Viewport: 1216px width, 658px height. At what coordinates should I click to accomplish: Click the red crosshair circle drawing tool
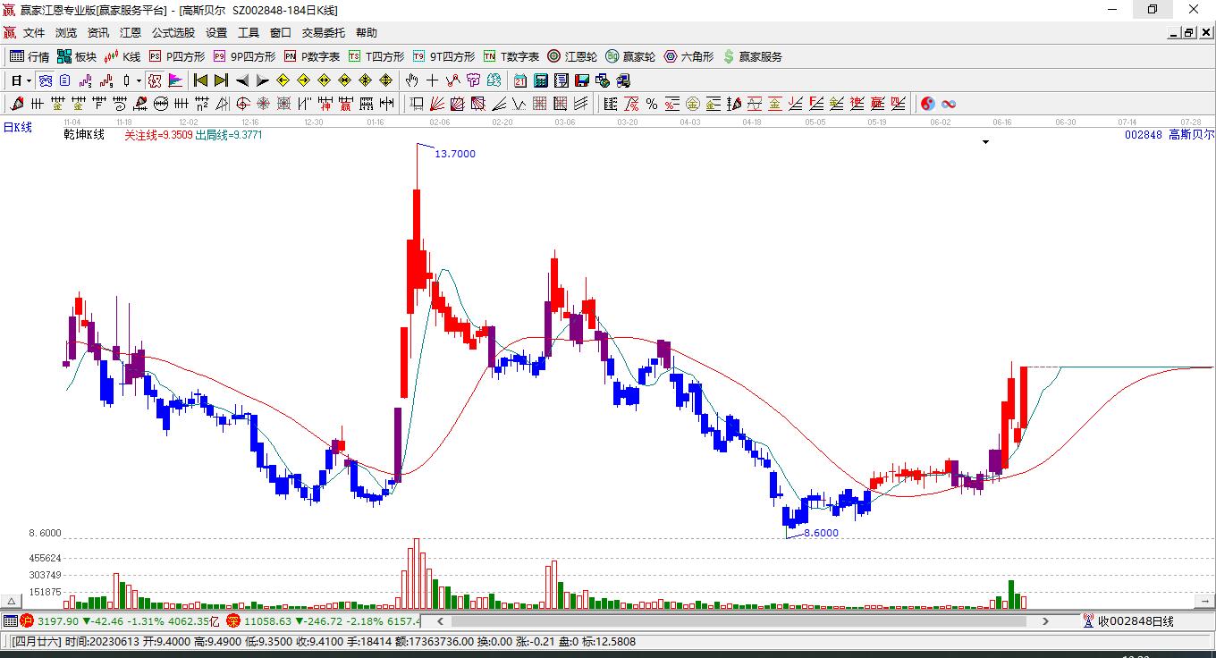[242, 104]
